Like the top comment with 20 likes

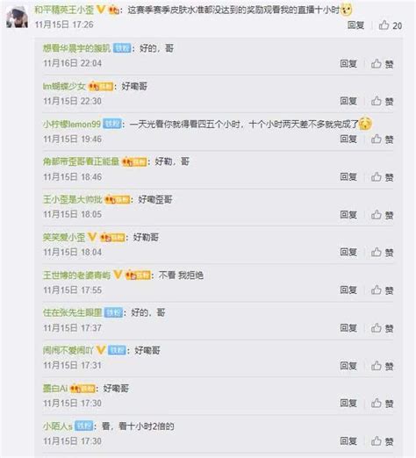point(391,25)
